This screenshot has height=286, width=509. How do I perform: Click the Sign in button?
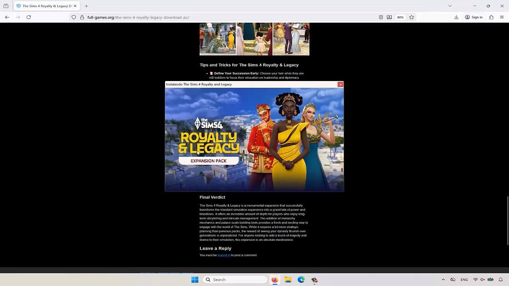[474, 17]
